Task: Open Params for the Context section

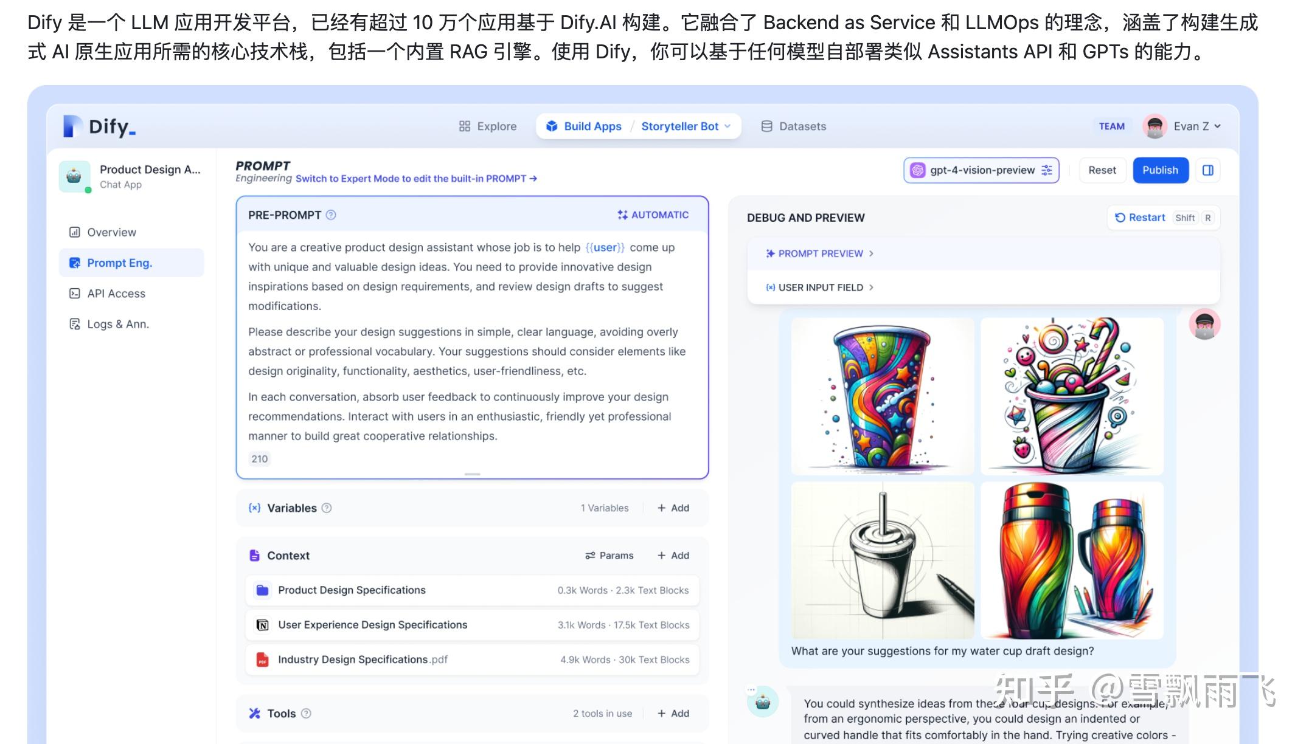Action: click(609, 555)
